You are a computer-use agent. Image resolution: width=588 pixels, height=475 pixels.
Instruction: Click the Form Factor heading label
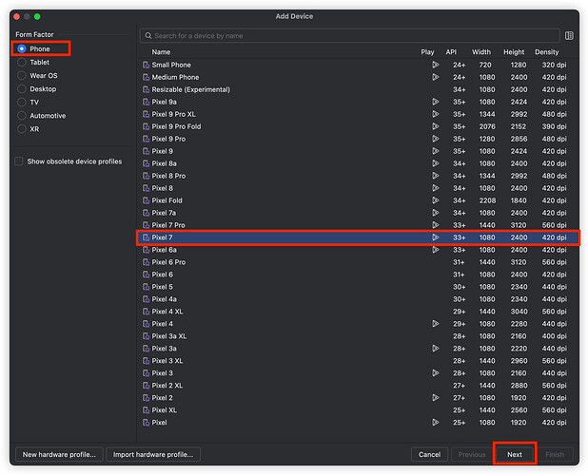point(34,34)
